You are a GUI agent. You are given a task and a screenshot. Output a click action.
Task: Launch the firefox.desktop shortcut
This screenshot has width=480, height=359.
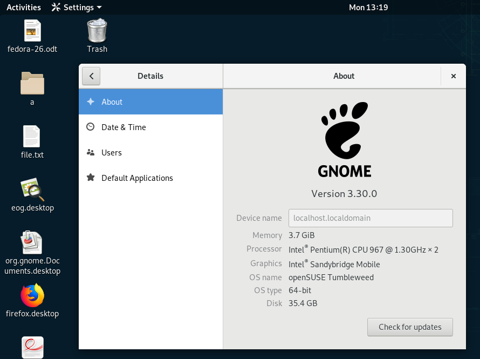(x=32, y=296)
